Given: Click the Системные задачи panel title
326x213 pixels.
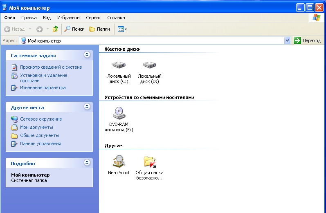Looking at the screenshot, I should pos(33,56).
